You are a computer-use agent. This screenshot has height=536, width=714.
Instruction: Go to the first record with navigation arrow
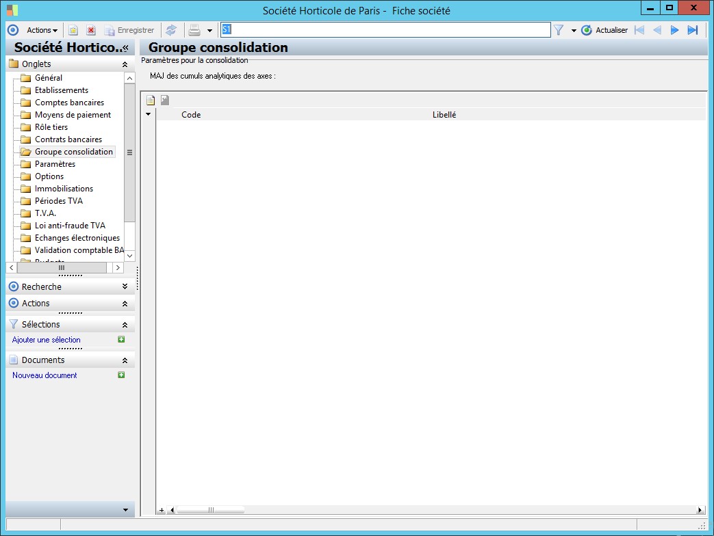(x=639, y=30)
